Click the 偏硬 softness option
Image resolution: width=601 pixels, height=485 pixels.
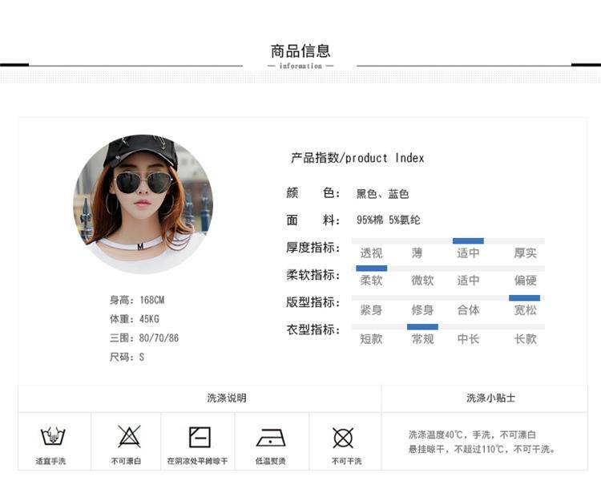pyautogui.click(x=525, y=281)
